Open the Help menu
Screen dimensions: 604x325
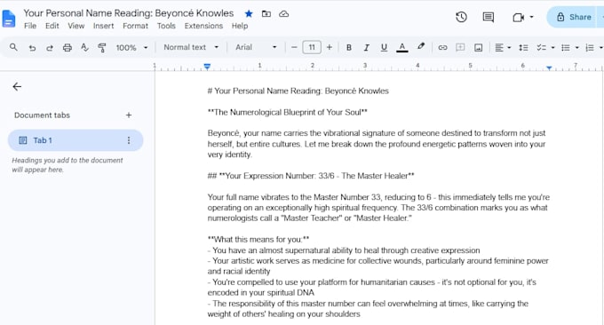click(240, 26)
